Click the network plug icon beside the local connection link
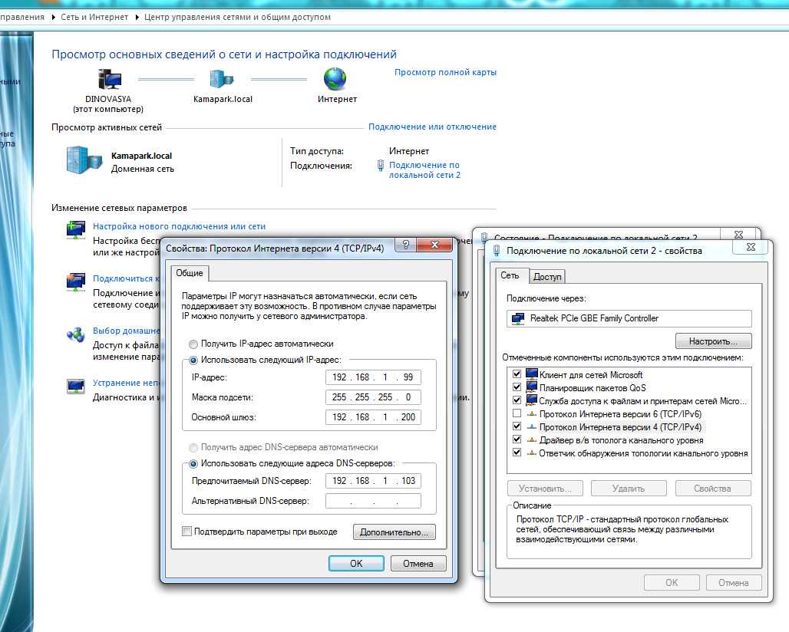This screenshot has height=632, width=789. [381, 166]
